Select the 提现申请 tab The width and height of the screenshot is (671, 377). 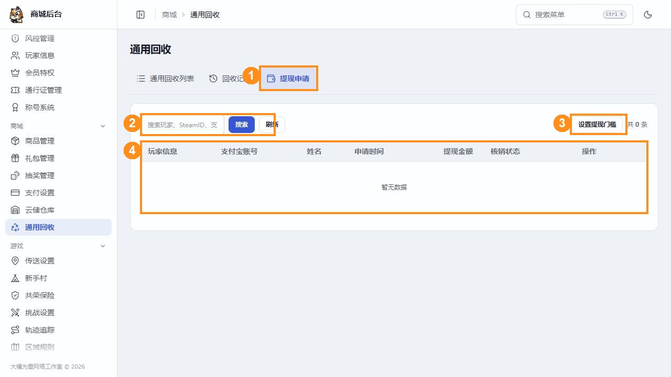(288, 79)
